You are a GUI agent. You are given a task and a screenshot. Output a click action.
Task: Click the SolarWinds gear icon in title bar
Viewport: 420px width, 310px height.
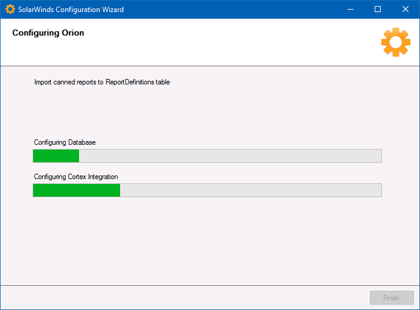pyautogui.click(x=10, y=10)
